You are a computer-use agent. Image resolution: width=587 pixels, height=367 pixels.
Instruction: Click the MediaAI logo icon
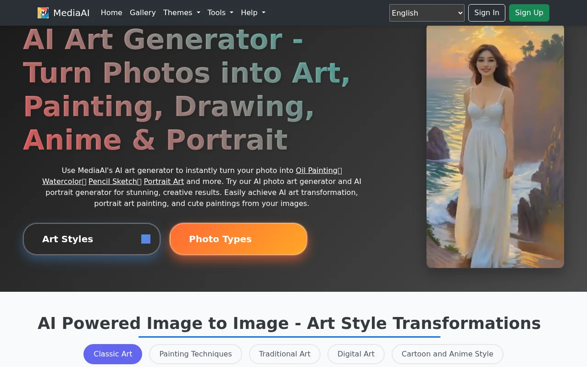pos(43,13)
